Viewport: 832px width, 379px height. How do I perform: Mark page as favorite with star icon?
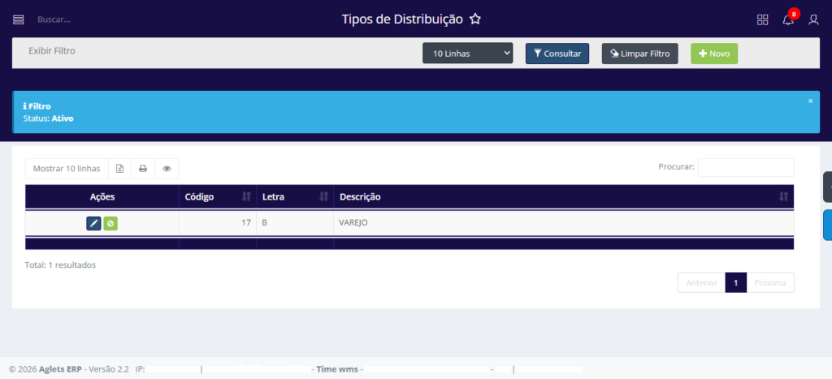tap(475, 19)
